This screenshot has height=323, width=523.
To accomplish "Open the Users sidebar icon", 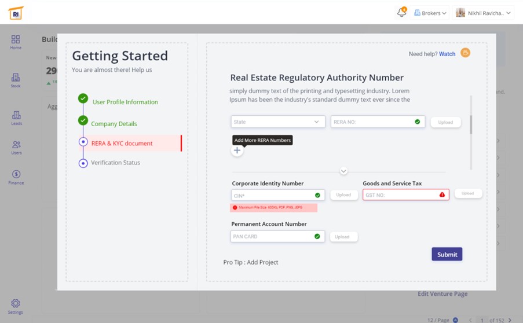I will [16, 147].
